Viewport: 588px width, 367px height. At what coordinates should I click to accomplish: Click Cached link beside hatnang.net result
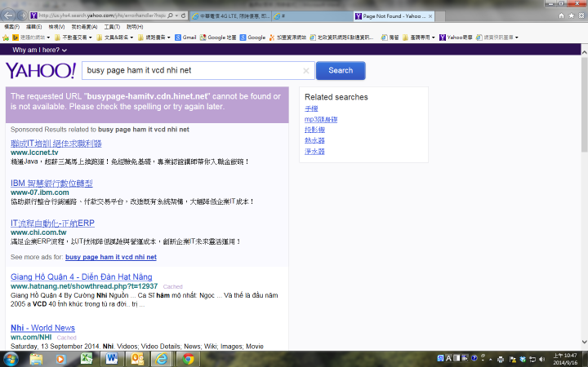(x=172, y=286)
